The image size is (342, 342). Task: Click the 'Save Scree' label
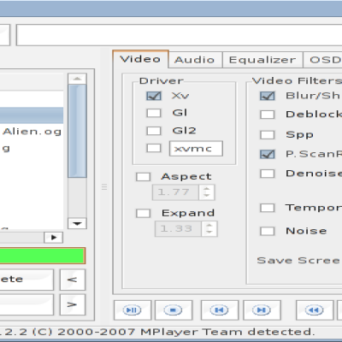[298, 261]
